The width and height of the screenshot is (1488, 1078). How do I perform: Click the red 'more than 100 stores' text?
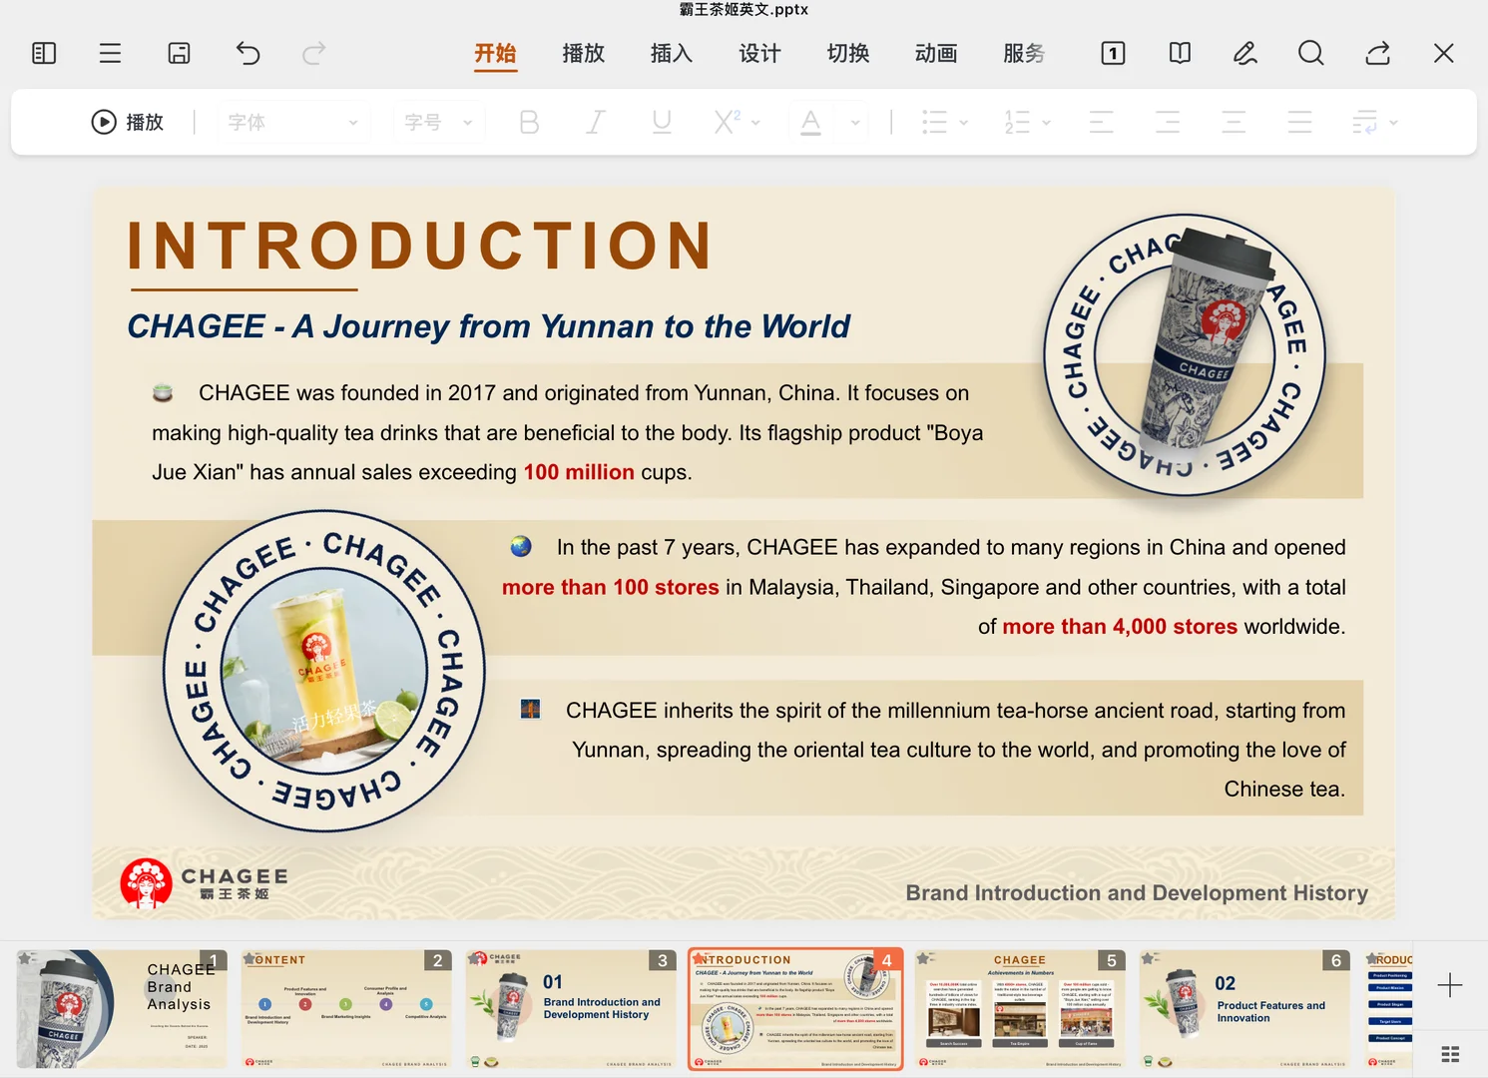pos(611,587)
